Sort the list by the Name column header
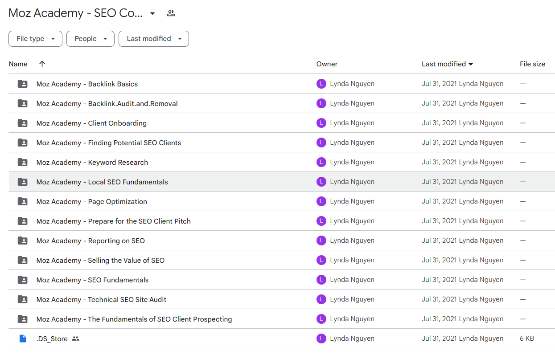 [18, 64]
